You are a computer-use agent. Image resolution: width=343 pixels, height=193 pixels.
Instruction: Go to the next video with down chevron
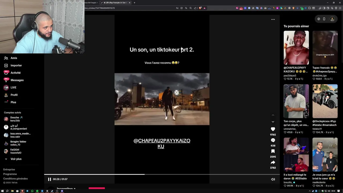[x=273, y=122]
